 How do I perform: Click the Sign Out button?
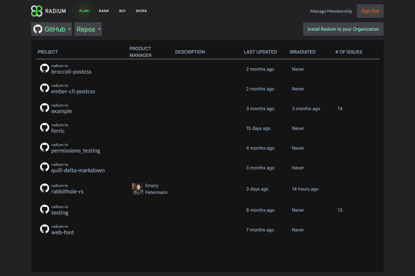point(370,11)
